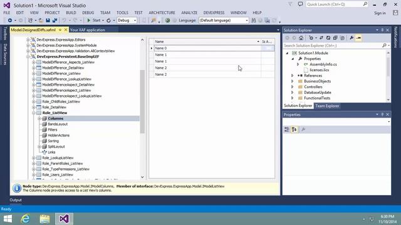Open File Explorer from the taskbar
The height and width of the screenshot is (225, 401).
click(x=44, y=219)
